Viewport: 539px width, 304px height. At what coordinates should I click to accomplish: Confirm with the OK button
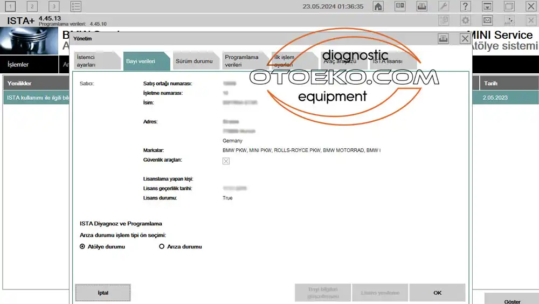point(437,293)
